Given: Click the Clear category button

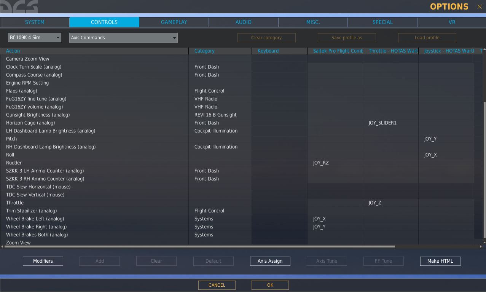Looking at the screenshot, I should [266, 38].
